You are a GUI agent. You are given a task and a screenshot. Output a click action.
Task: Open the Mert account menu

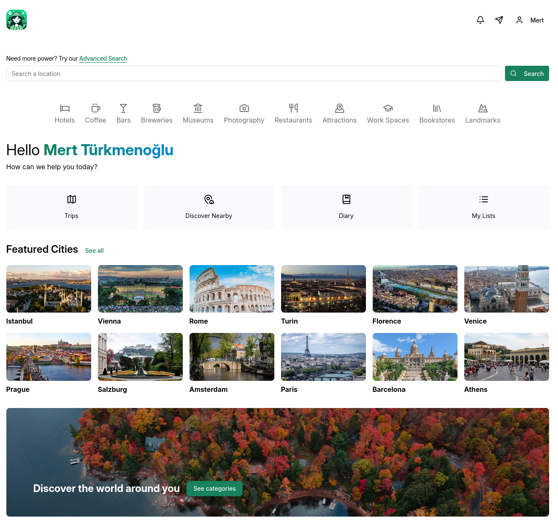click(537, 20)
